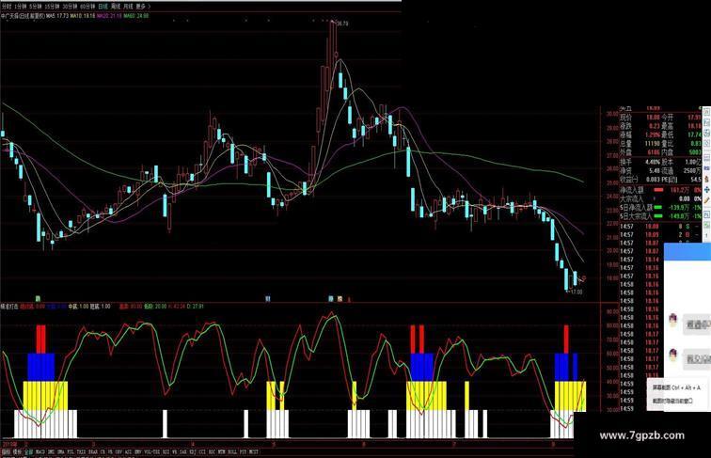This screenshot has width=711, height=458.
Task: Click the first chat avatar
Action: point(673,321)
